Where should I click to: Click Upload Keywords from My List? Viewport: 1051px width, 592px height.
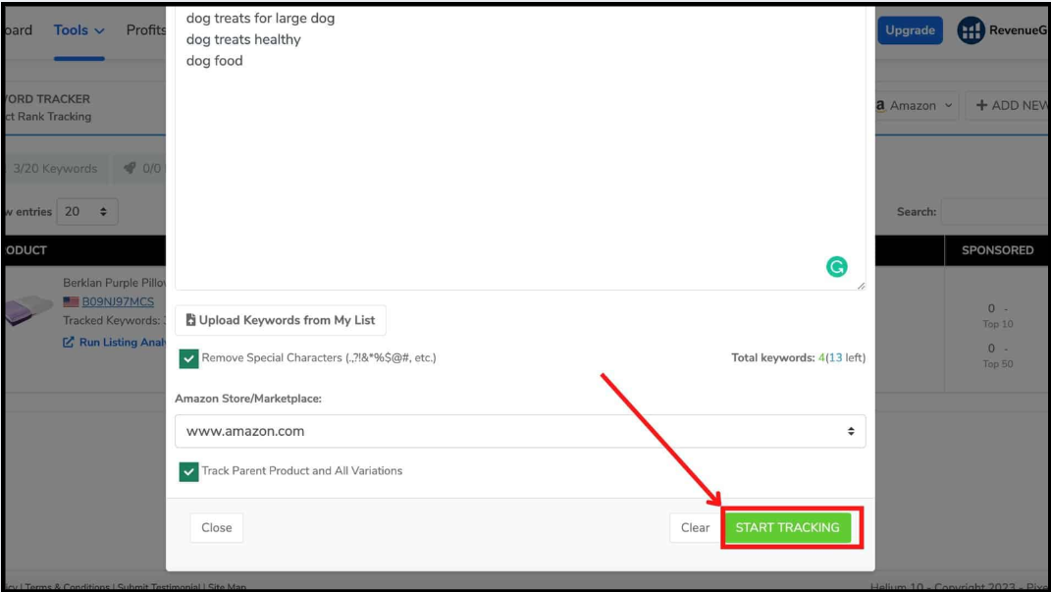(281, 320)
